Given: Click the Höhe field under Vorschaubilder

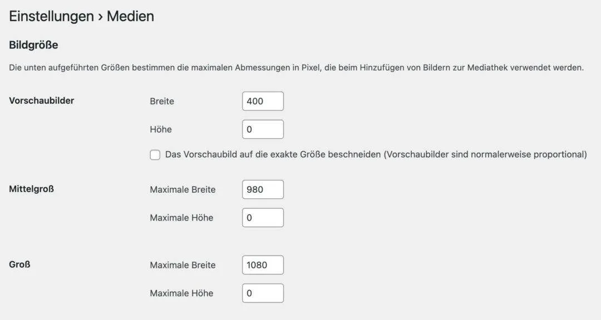Looking at the screenshot, I should (263, 129).
